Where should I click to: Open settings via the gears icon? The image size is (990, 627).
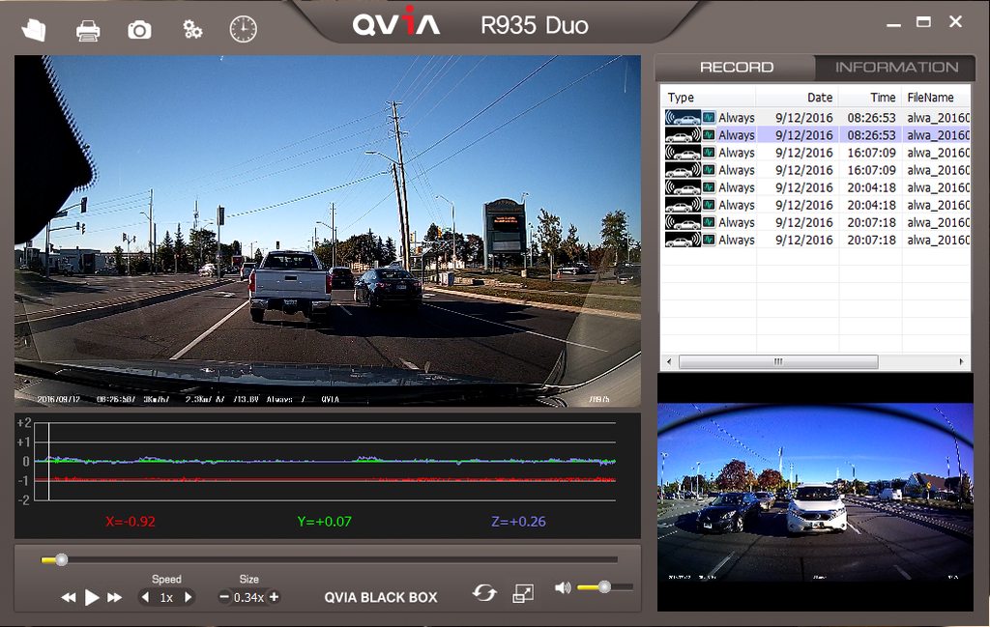click(x=192, y=30)
